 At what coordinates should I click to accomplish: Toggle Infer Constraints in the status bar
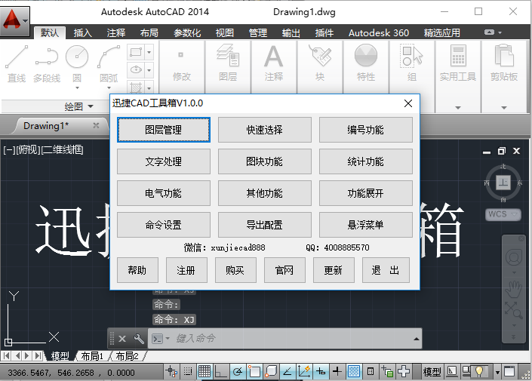point(171,371)
